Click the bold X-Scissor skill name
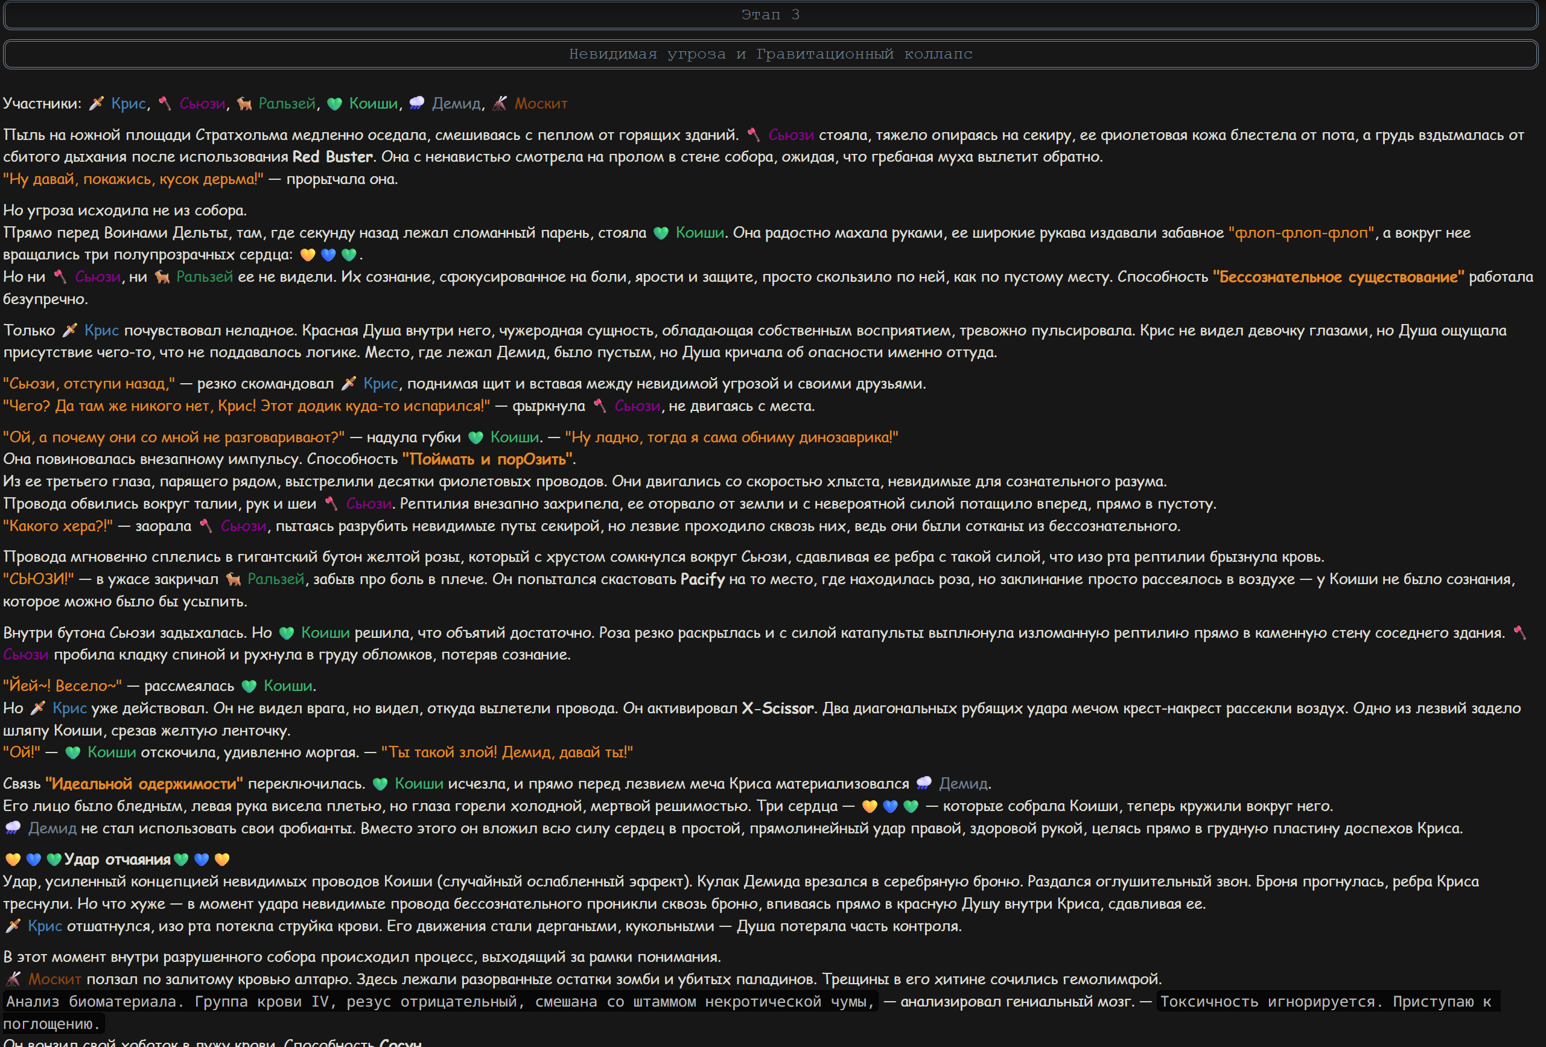1546x1047 pixels. tap(778, 708)
